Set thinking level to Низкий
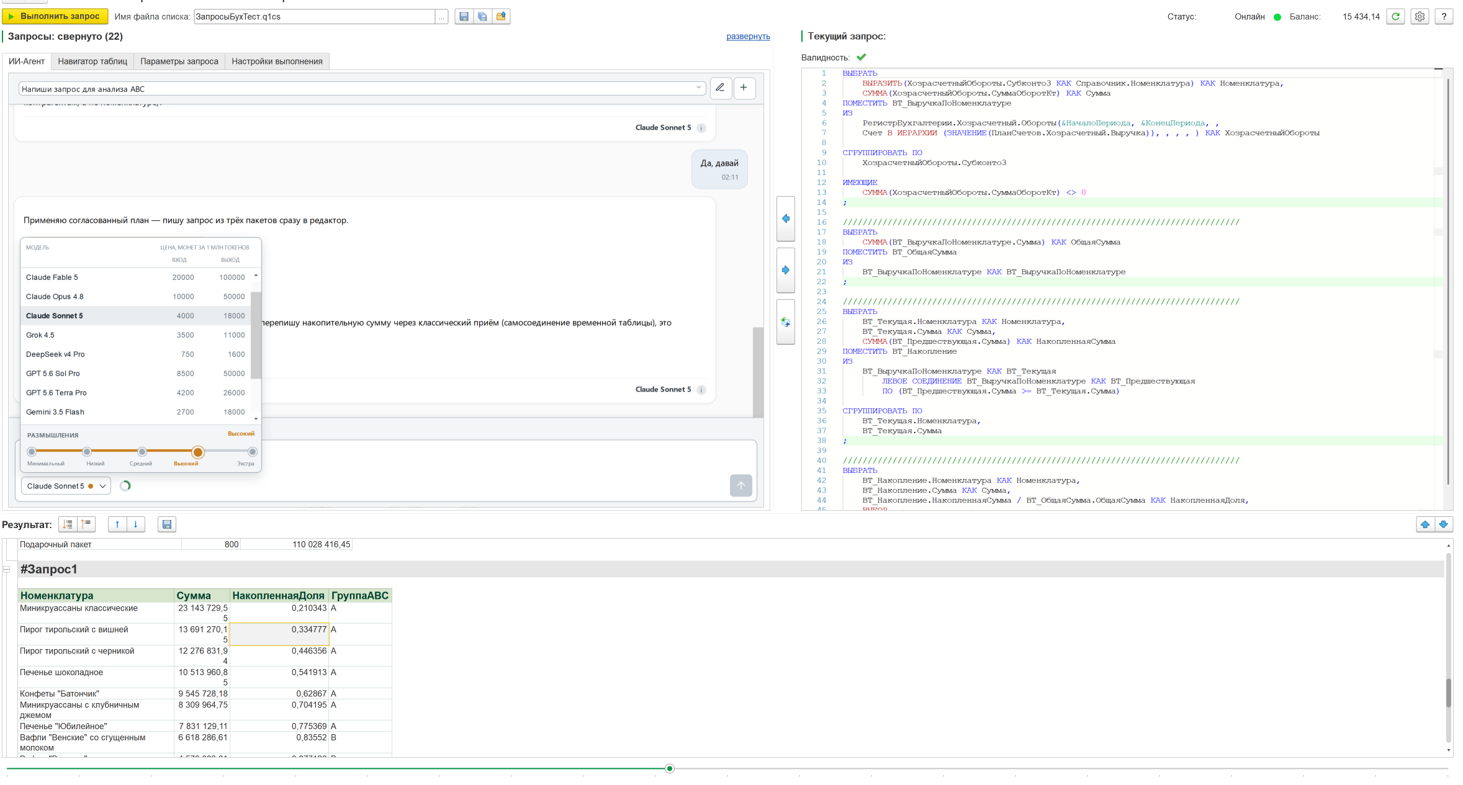The width and height of the screenshot is (1463, 785). [x=87, y=452]
